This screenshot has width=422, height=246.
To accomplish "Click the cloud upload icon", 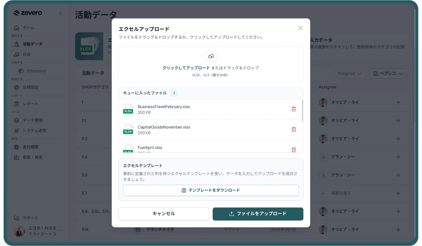I will (211, 56).
